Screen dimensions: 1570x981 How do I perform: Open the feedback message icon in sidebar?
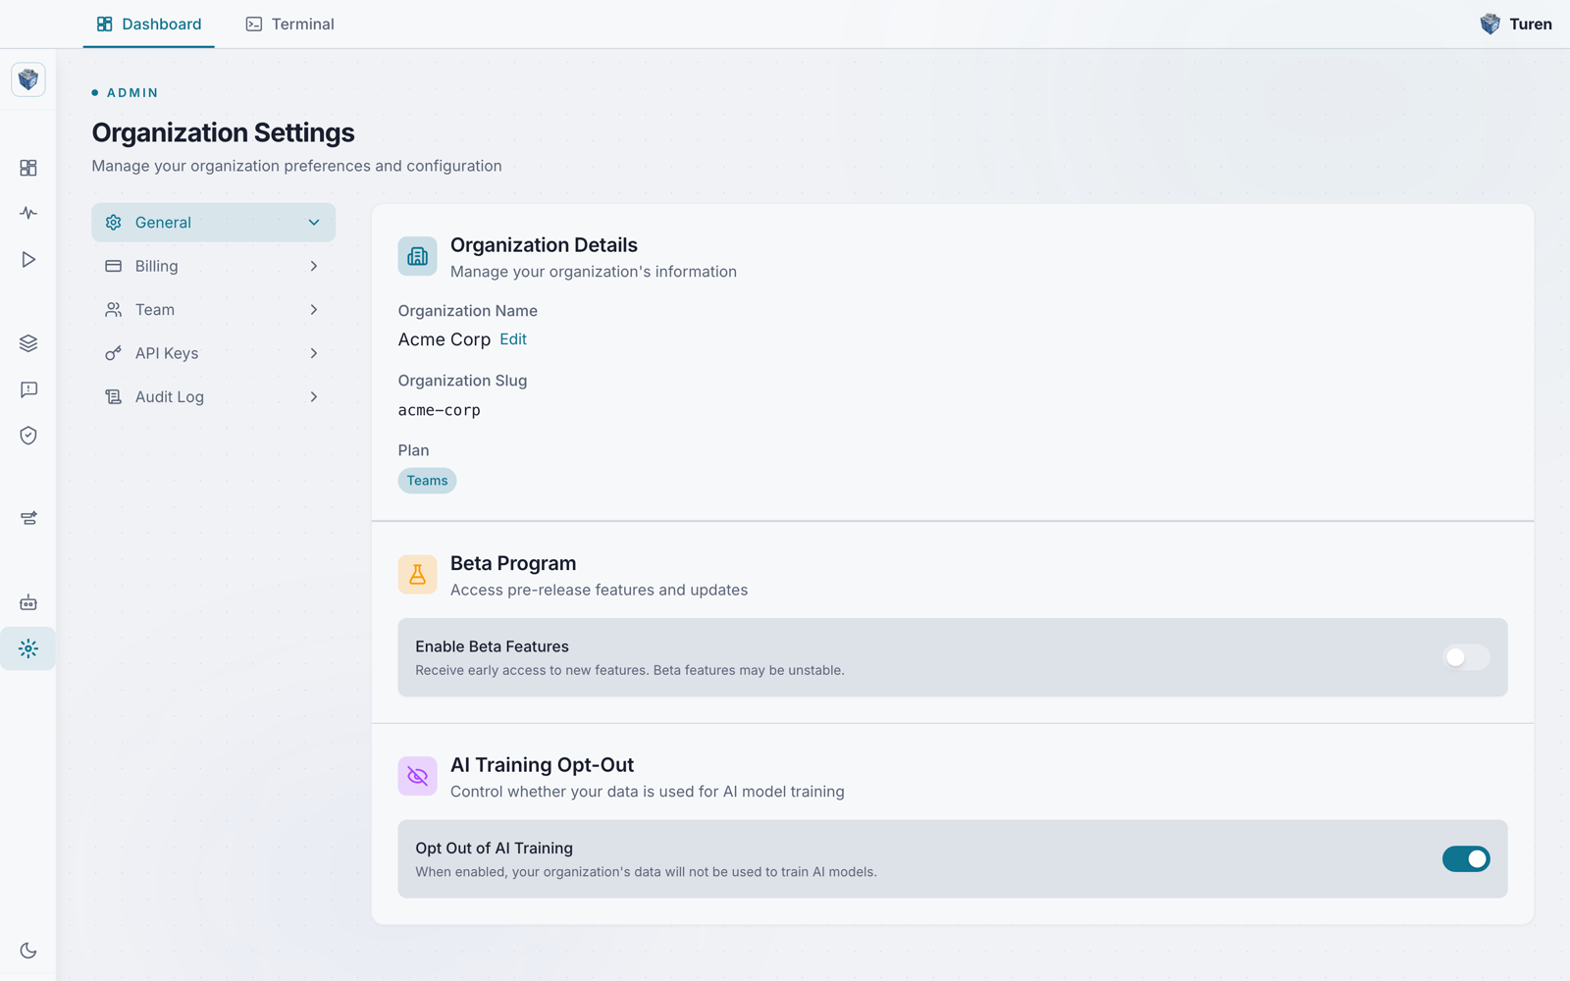[28, 389]
